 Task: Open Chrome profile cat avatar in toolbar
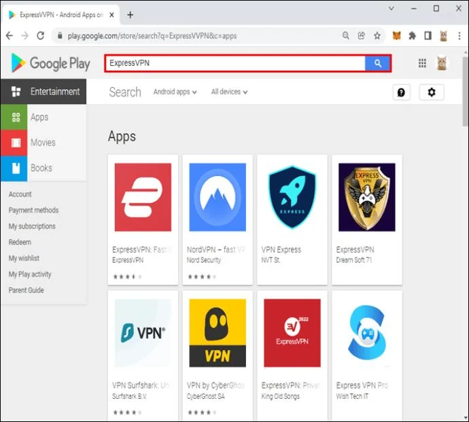tap(443, 36)
